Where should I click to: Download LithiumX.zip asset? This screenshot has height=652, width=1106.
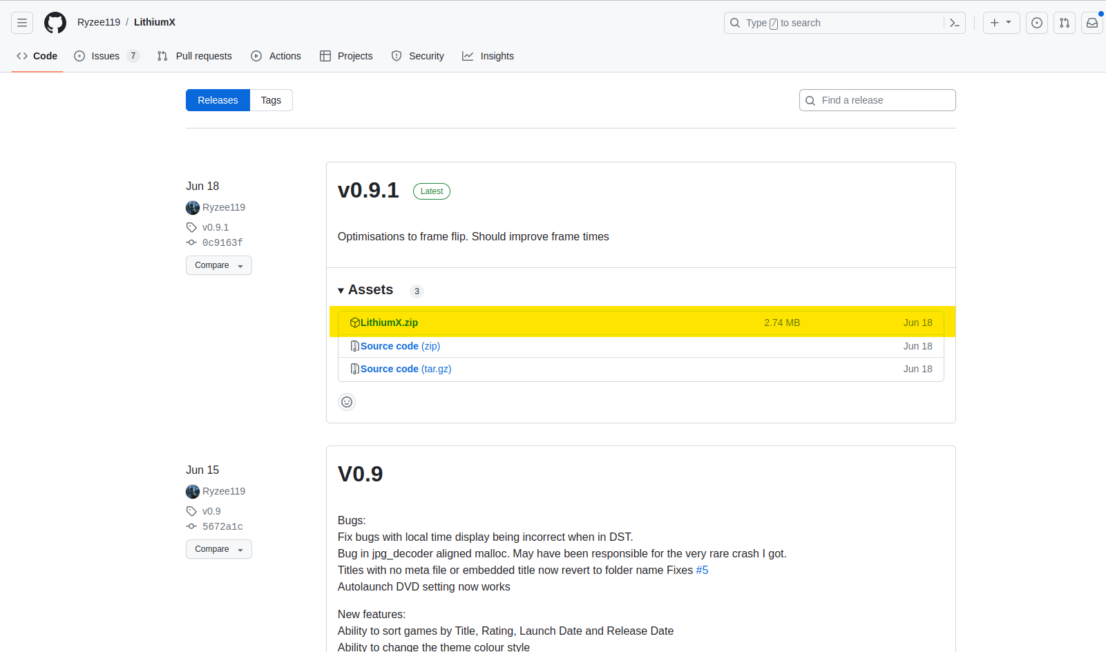389,323
